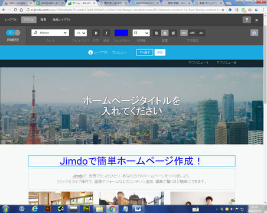Reload the browser page
Image resolution: width=267 pixels, height=213 pixels.
[15, 9]
